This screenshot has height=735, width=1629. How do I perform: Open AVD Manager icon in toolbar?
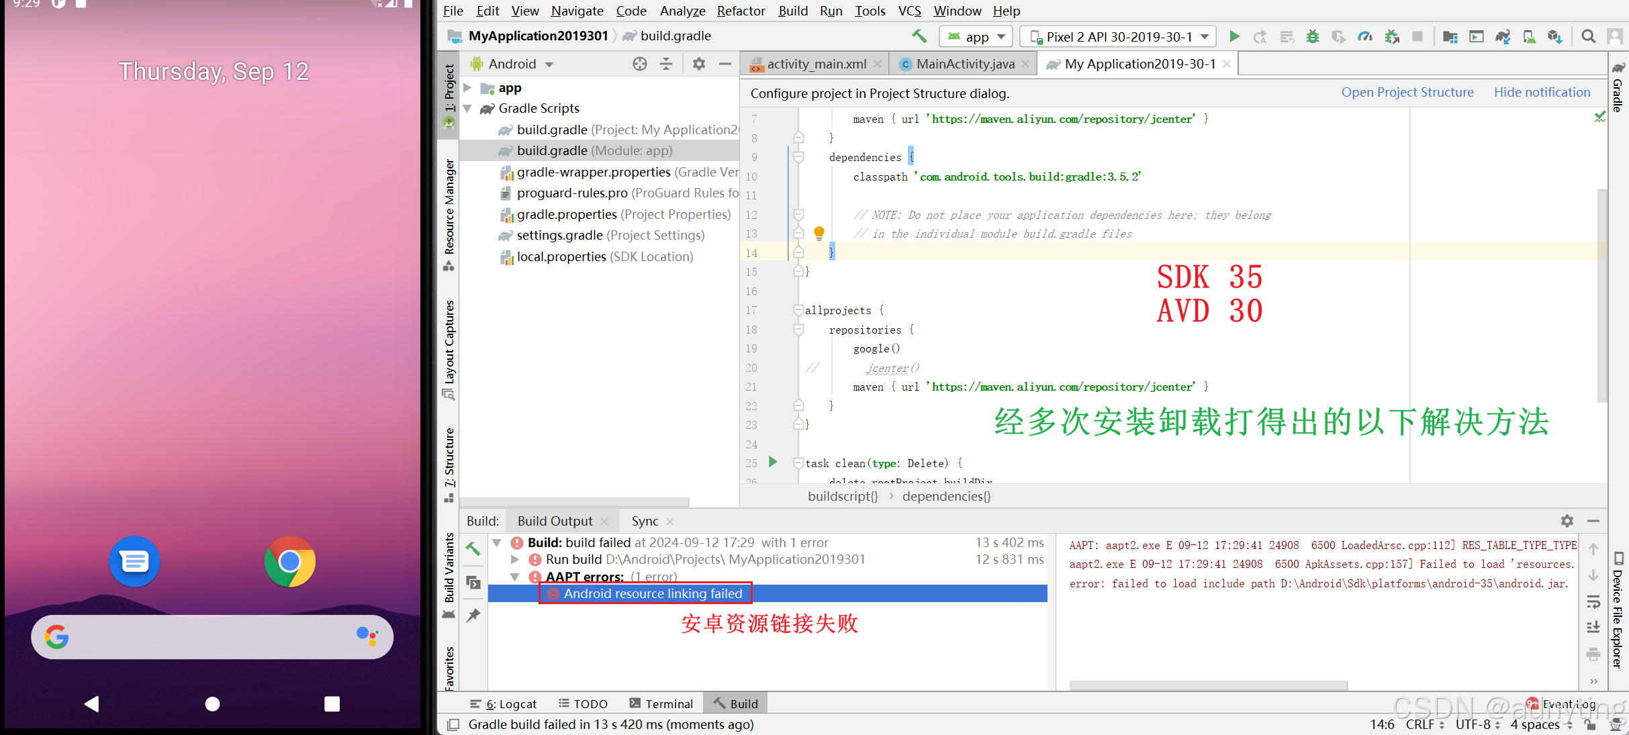(x=1529, y=36)
